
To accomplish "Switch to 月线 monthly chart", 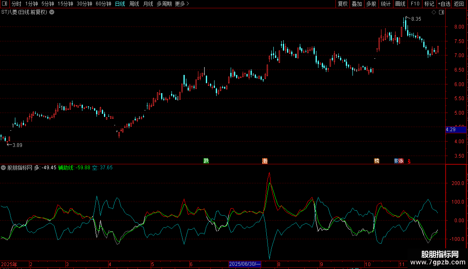I will pos(148,4).
